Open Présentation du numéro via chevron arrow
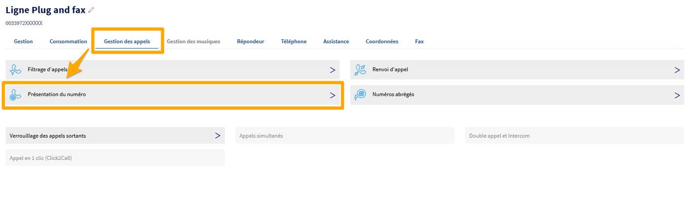The height and width of the screenshot is (204, 689). pyautogui.click(x=333, y=95)
